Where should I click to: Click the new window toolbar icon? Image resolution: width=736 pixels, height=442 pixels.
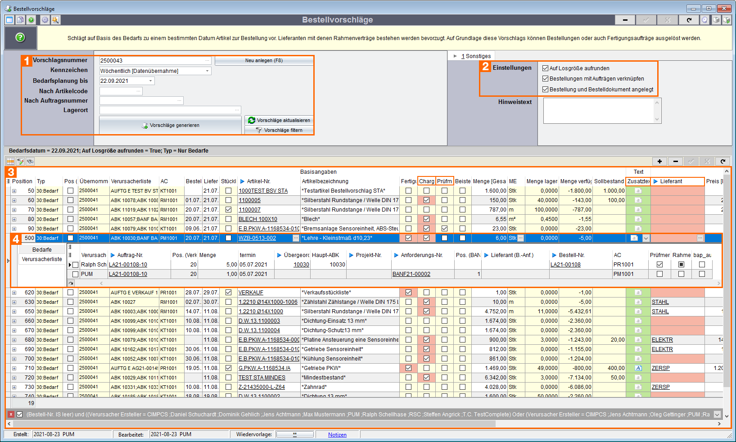click(x=9, y=20)
